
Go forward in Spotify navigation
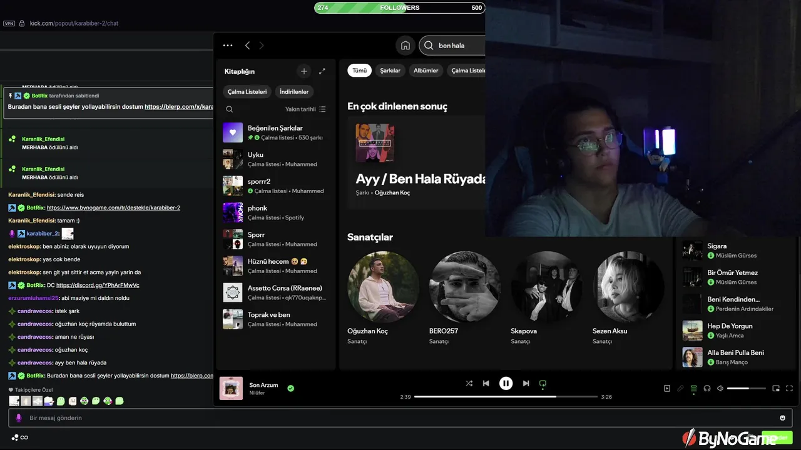click(262, 46)
